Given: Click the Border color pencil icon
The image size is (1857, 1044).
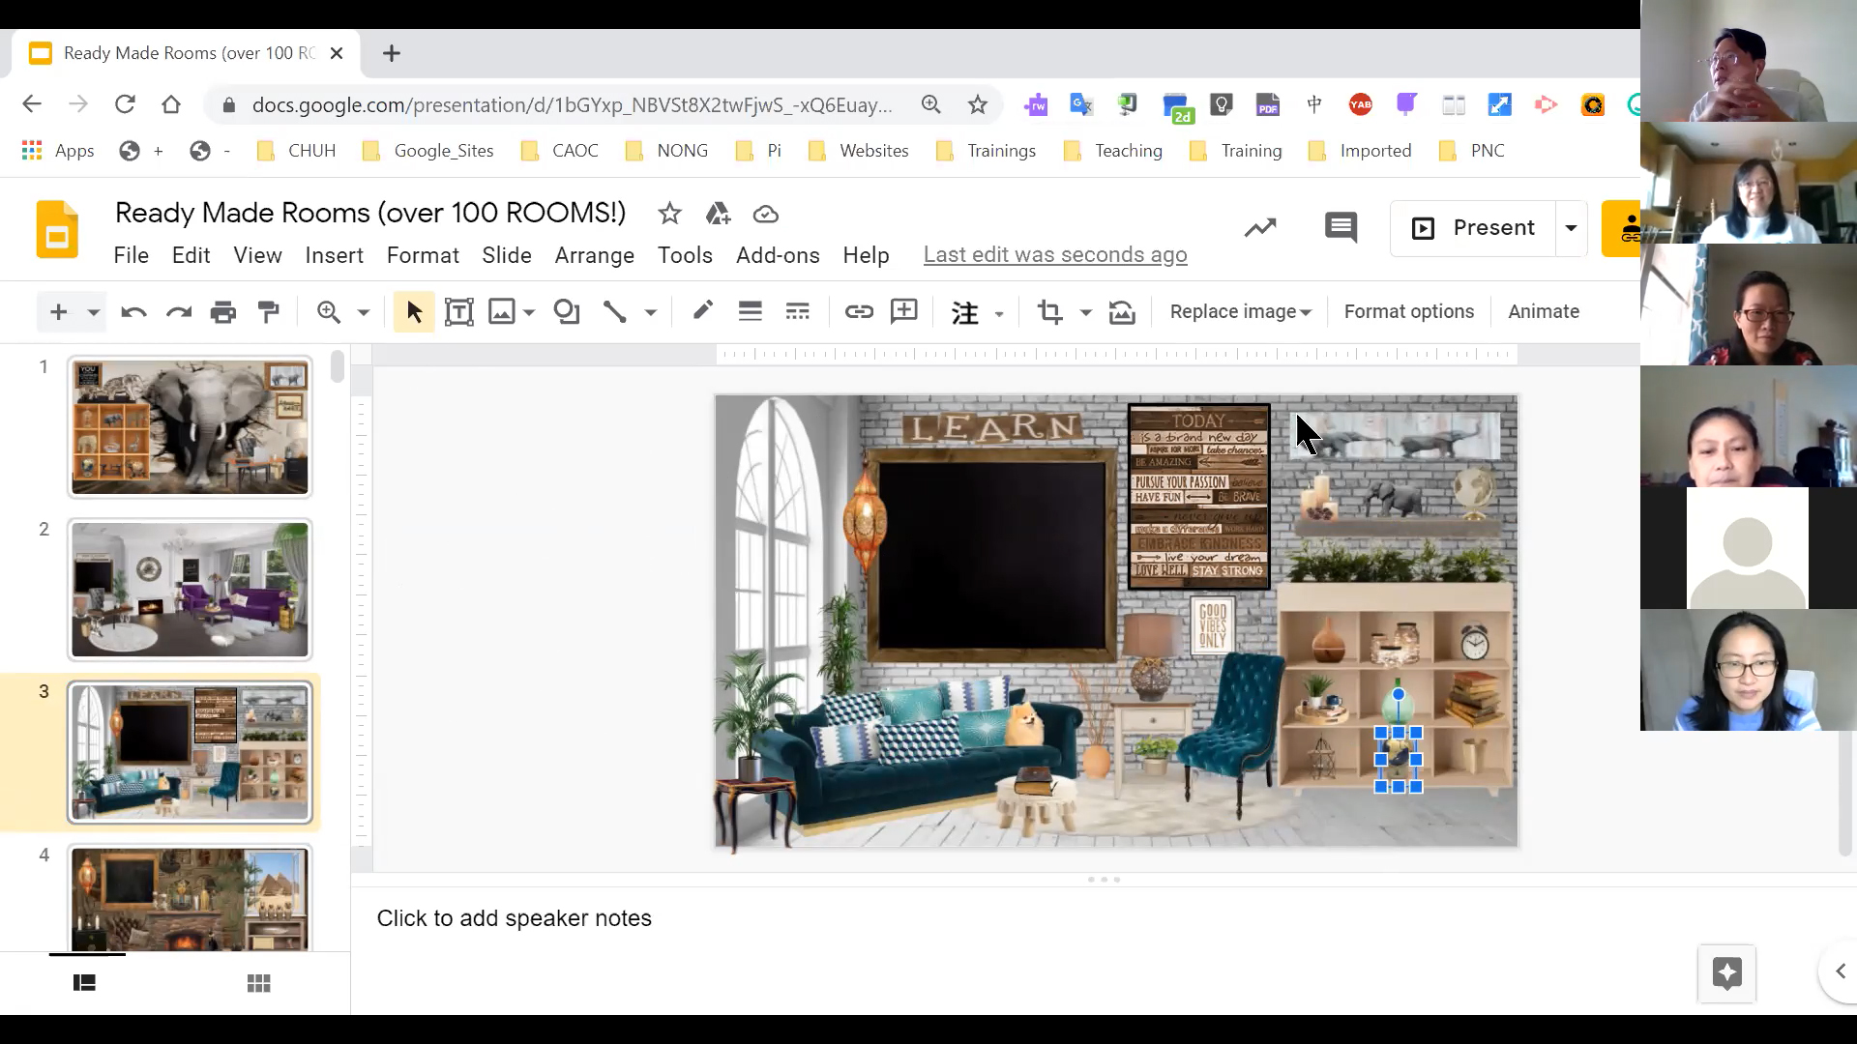Looking at the screenshot, I should (702, 311).
